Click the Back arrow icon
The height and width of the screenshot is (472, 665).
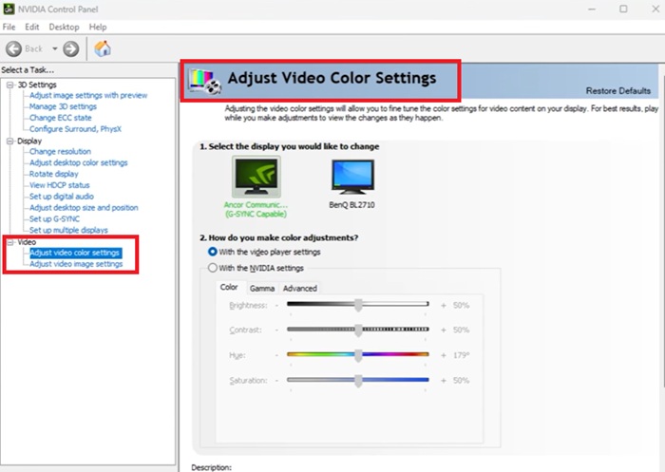coord(13,48)
